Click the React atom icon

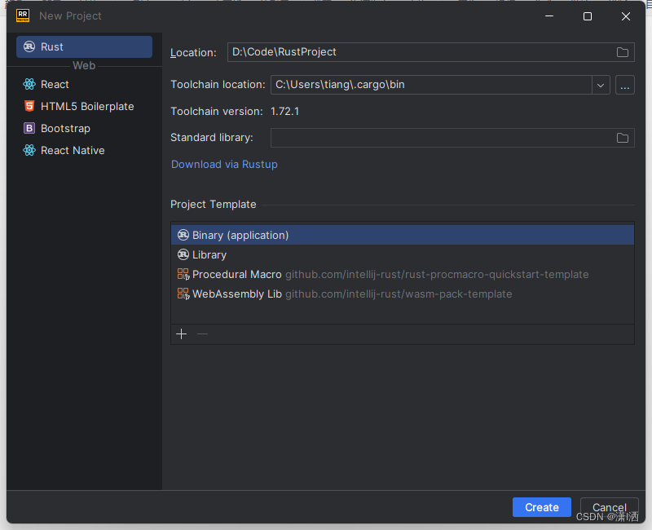(x=29, y=85)
